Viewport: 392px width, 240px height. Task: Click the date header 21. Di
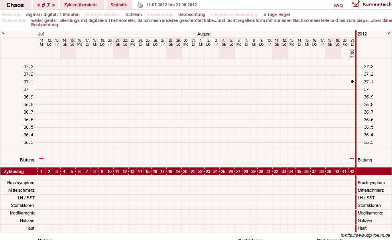tap(352, 42)
